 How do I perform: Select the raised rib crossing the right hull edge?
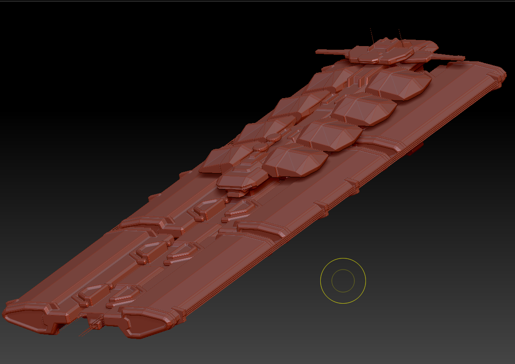[351, 184]
